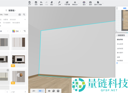Screen dimensions: 128x93
Task: Click the camera image-search icon
Action: click(20, 15)
